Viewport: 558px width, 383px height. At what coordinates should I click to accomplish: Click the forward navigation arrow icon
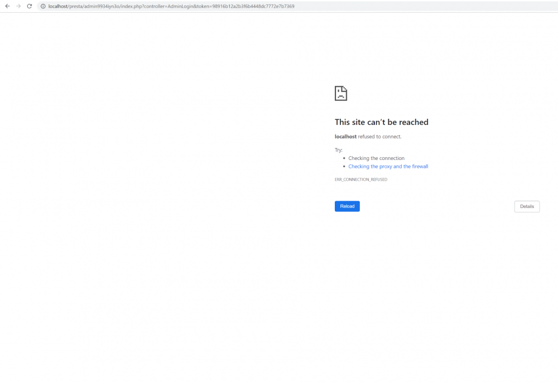18,6
